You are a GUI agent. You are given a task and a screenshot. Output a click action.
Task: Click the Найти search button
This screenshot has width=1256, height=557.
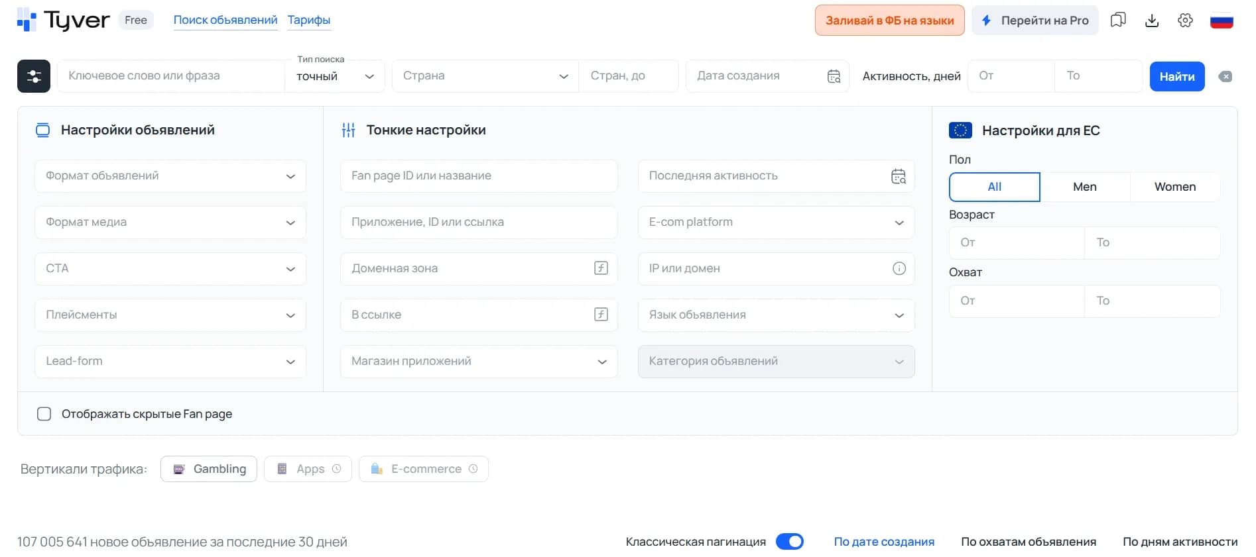(1177, 76)
